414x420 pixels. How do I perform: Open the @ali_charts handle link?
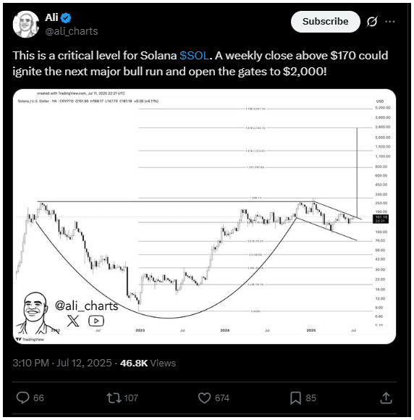[x=72, y=31]
